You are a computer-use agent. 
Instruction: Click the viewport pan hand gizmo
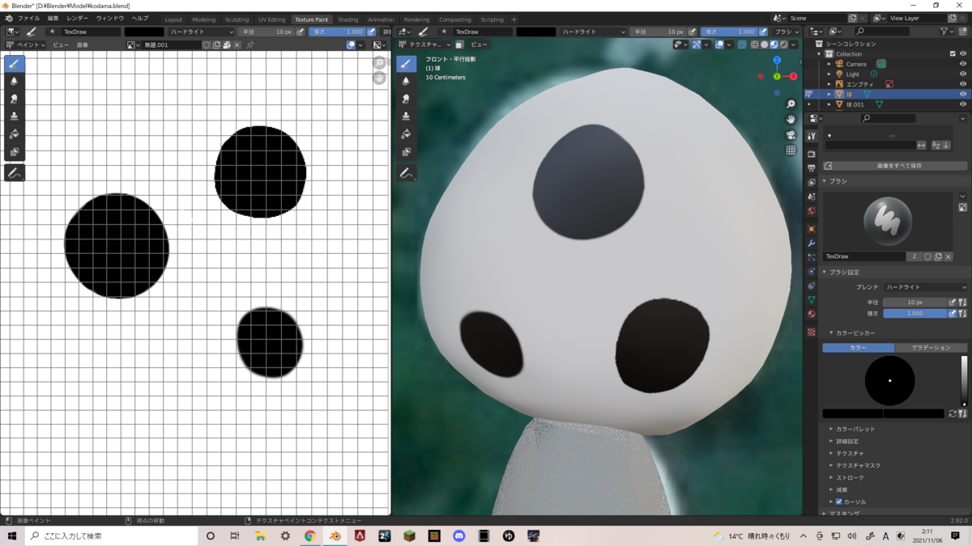pyautogui.click(x=791, y=119)
